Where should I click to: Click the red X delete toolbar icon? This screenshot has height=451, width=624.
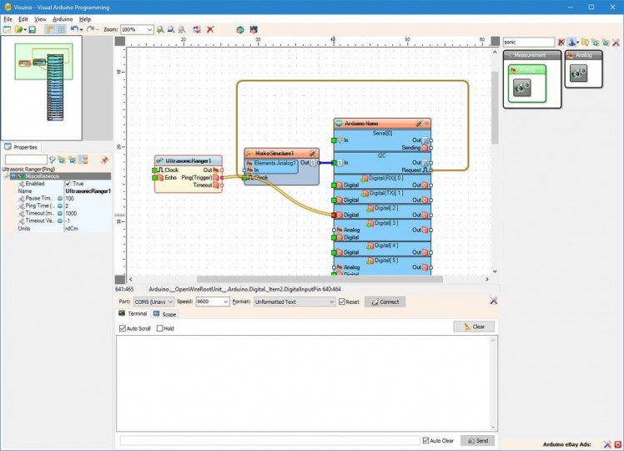[210, 29]
